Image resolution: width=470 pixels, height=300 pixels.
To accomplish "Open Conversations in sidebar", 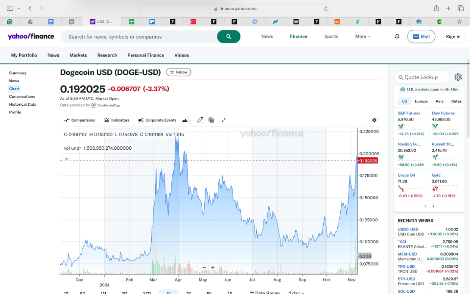I will click(x=22, y=96).
